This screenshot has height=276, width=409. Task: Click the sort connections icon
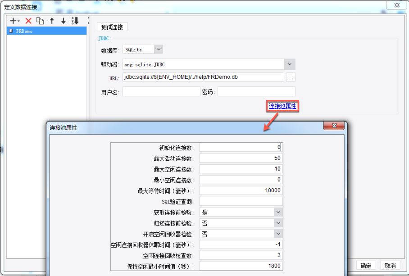tap(75, 21)
